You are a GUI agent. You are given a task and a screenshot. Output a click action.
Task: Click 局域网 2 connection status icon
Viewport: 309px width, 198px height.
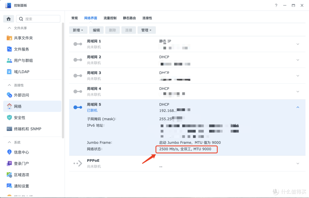[78, 60]
